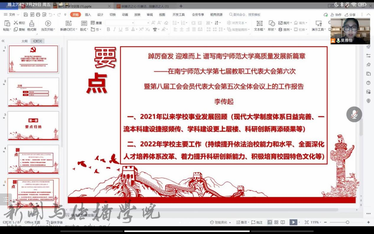Image resolution: width=374 pixels, height=234 pixels.
Task: Switch to Normal view in status bar
Action: point(270,222)
